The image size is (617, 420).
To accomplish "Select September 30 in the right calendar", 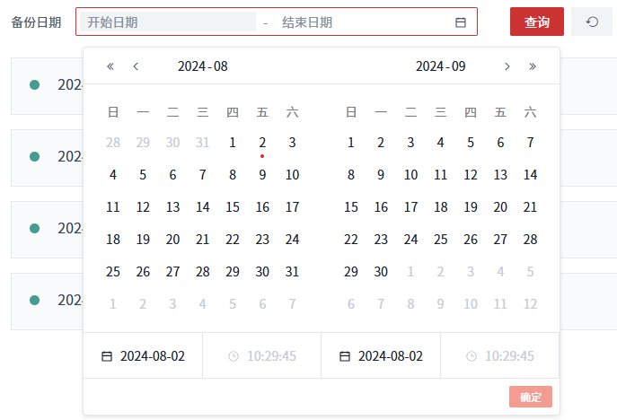I will coord(381,272).
